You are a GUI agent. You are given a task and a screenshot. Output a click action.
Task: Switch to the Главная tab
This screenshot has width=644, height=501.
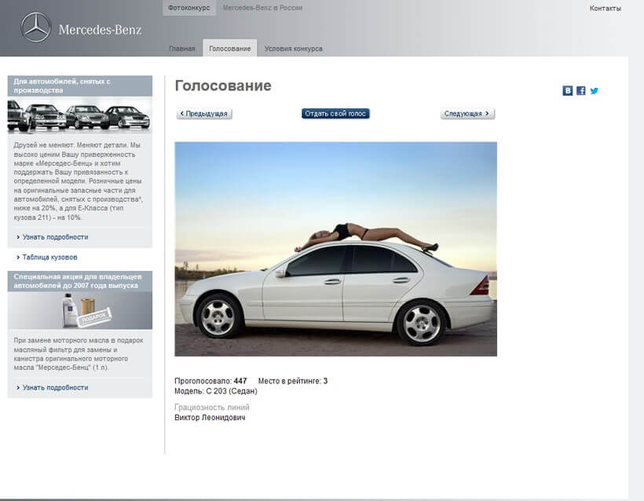181,49
